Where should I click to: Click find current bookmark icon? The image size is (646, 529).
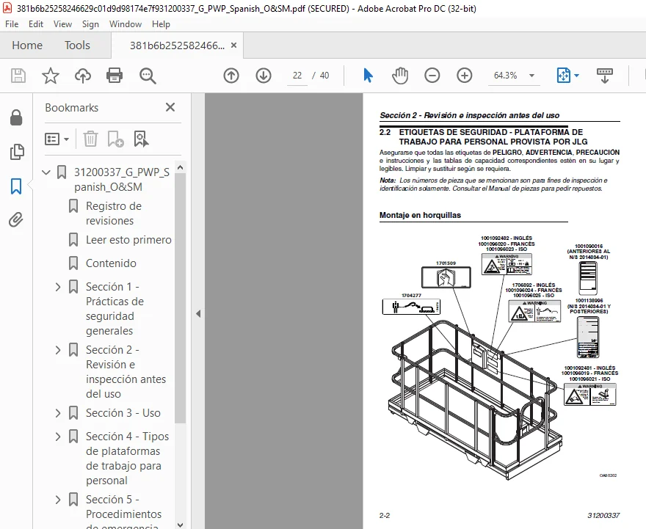(141, 139)
